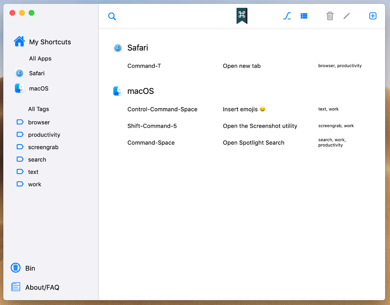Open My Shortcuts in sidebar

click(x=50, y=42)
